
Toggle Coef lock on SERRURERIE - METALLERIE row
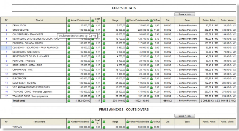93,65
